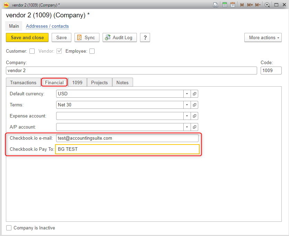Check the Employee checkbox

coord(92,51)
